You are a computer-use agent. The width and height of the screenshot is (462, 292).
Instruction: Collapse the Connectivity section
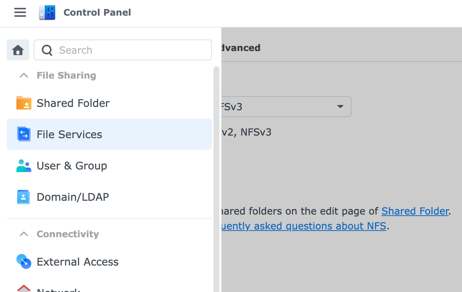point(24,234)
